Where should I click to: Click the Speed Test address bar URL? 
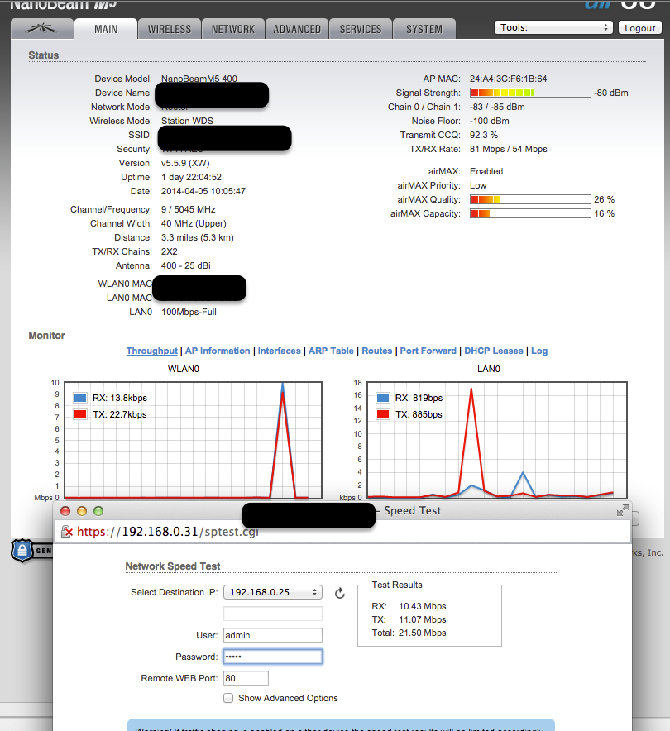coord(168,532)
